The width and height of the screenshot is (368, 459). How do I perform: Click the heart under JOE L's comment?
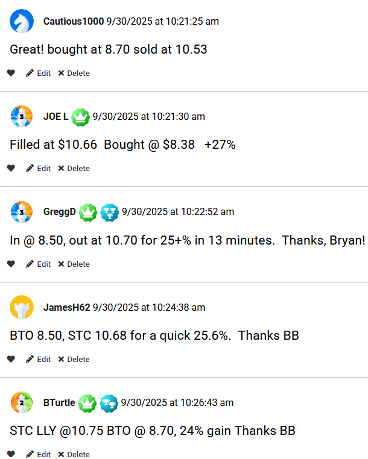tap(11, 168)
